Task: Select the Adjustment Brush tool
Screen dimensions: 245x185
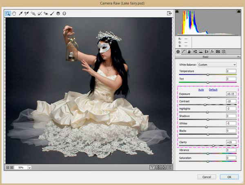Action: [x=52, y=13]
